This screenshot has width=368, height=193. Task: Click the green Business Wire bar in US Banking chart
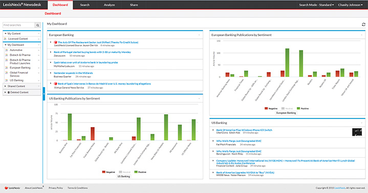click(x=70, y=127)
